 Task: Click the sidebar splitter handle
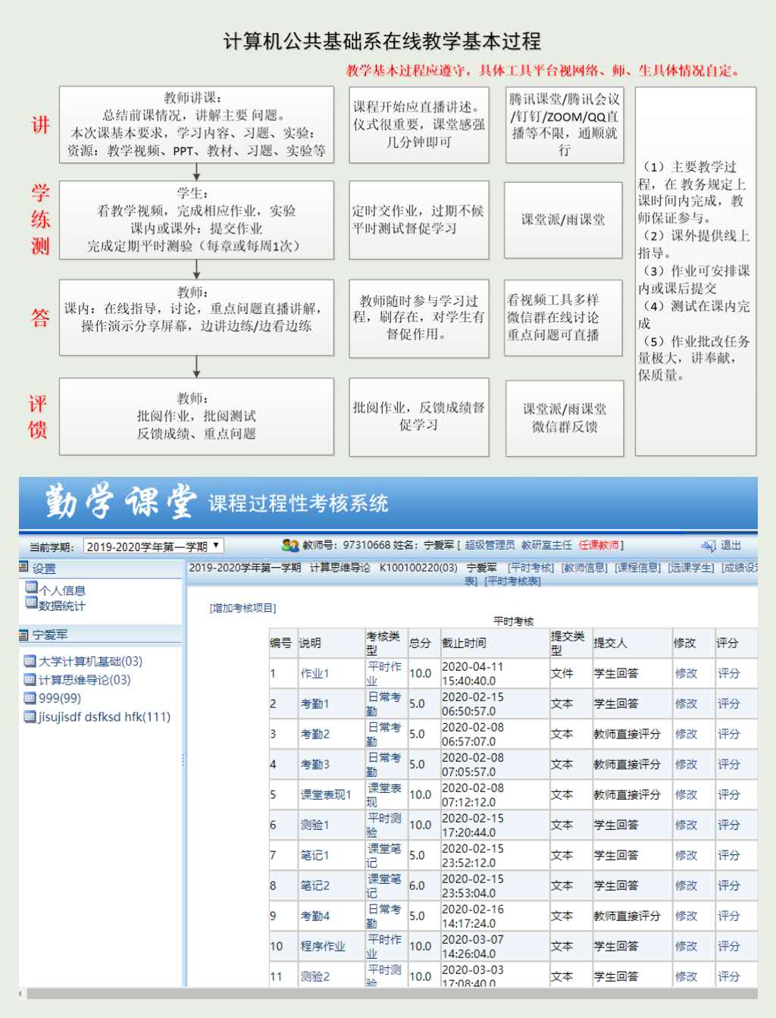(x=183, y=760)
